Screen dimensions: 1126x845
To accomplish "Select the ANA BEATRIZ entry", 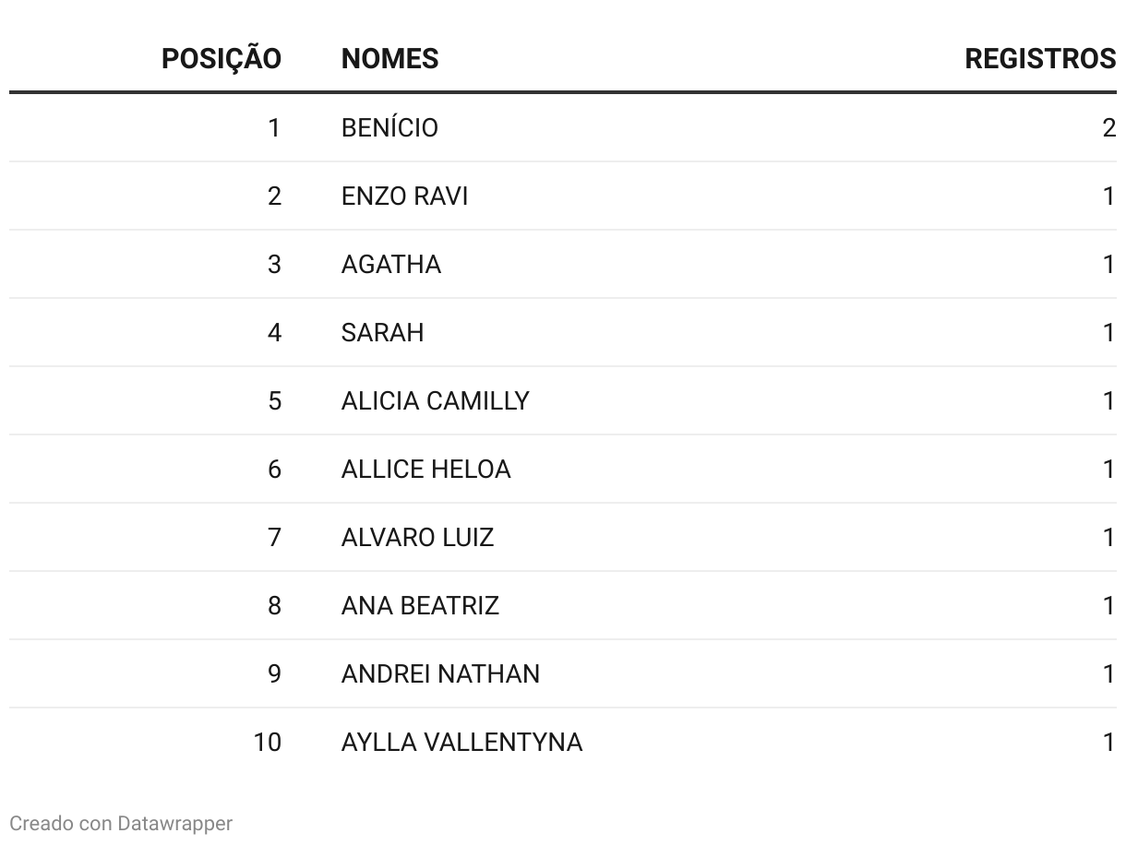I will [x=420, y=606].
